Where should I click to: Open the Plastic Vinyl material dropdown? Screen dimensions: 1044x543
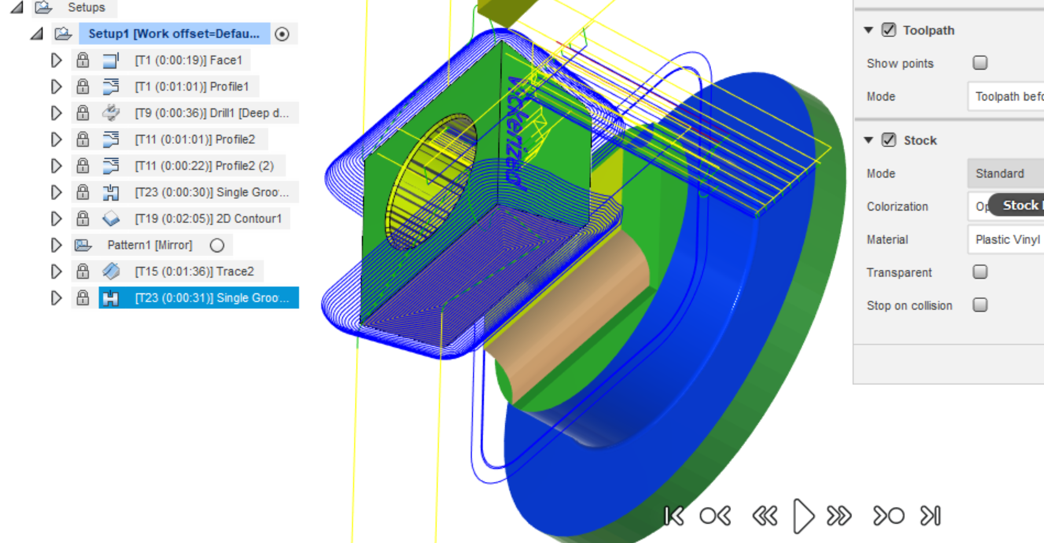pos(1007,239)
